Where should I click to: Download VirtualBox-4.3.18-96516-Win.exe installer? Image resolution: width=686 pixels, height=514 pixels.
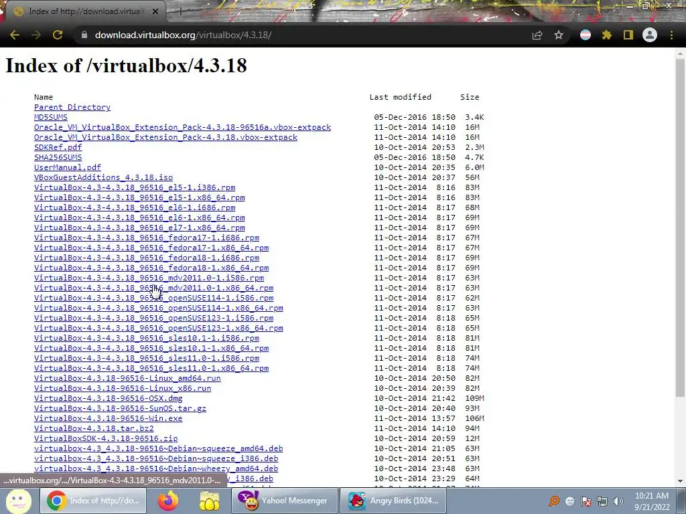(108, 419)
